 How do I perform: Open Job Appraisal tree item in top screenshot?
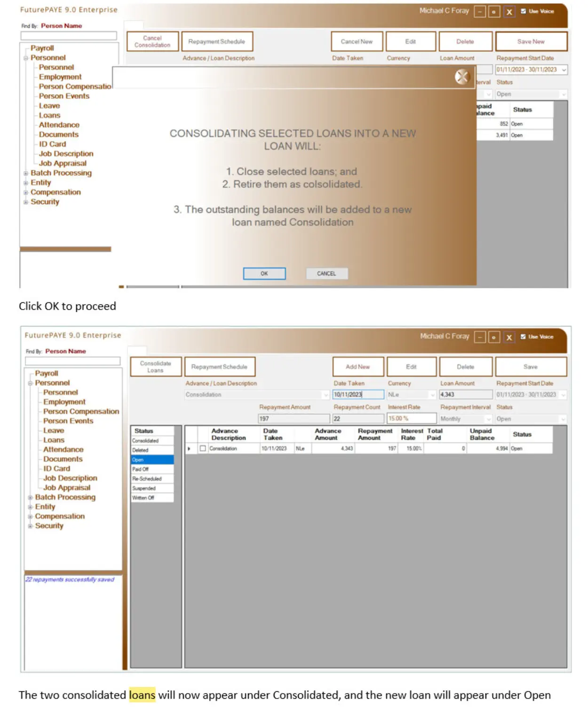click(63, 164)
